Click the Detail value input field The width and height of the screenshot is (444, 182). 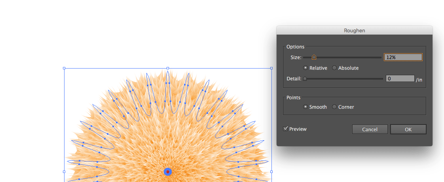[400, 79]
